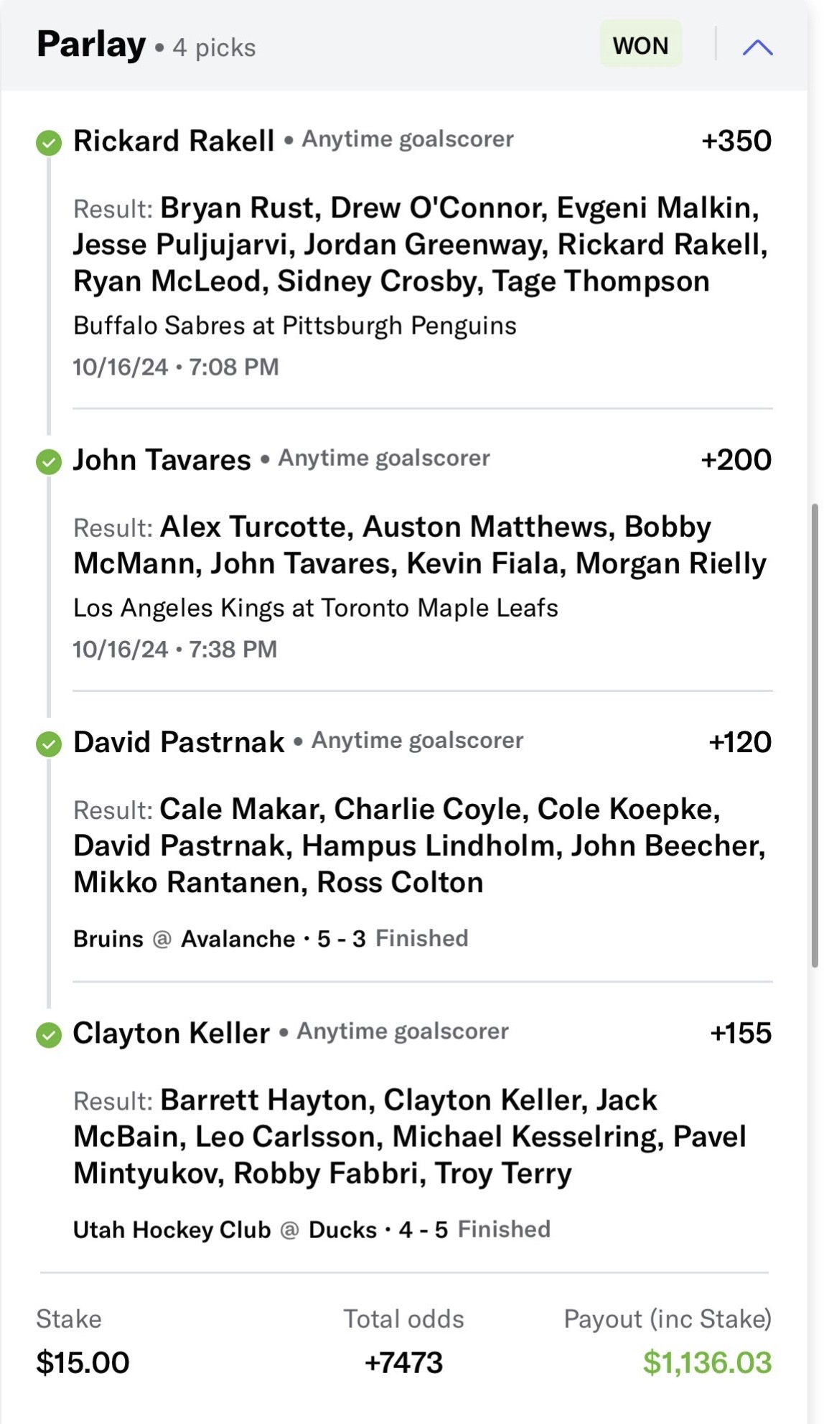This screenshot has height=1424, width=824.
Task: Click the +200 odds for Tavares
Action: coord(736,459)
